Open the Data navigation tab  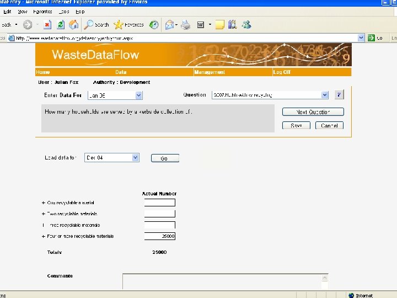pos(121,72)
